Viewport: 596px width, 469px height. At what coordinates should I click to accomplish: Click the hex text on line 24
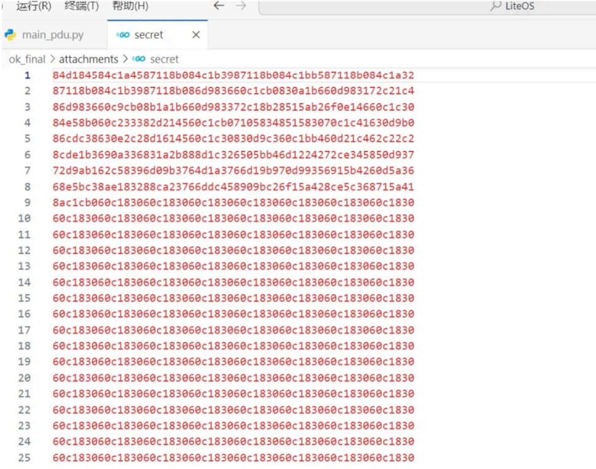point(233,442)
